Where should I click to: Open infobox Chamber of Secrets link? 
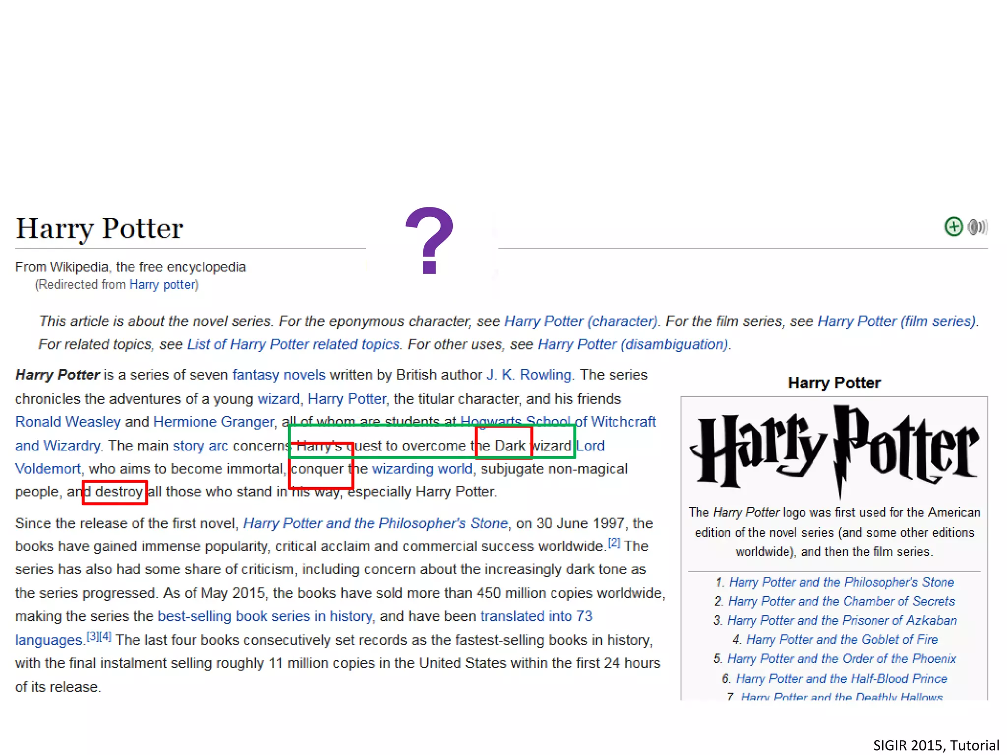click(x=841, y=601)
